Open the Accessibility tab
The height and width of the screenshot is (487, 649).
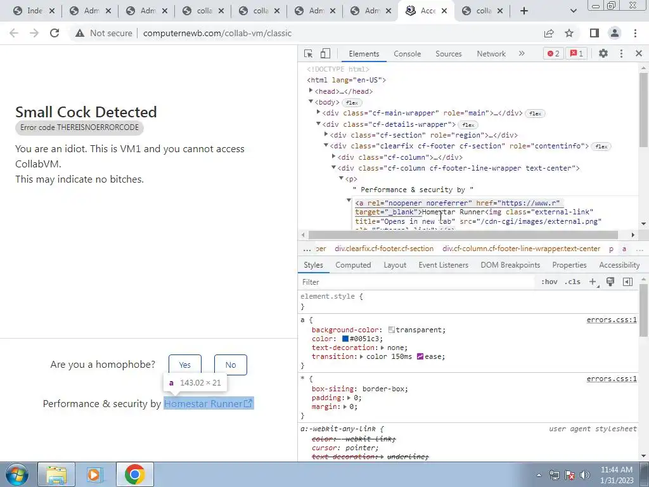[619, 265]
